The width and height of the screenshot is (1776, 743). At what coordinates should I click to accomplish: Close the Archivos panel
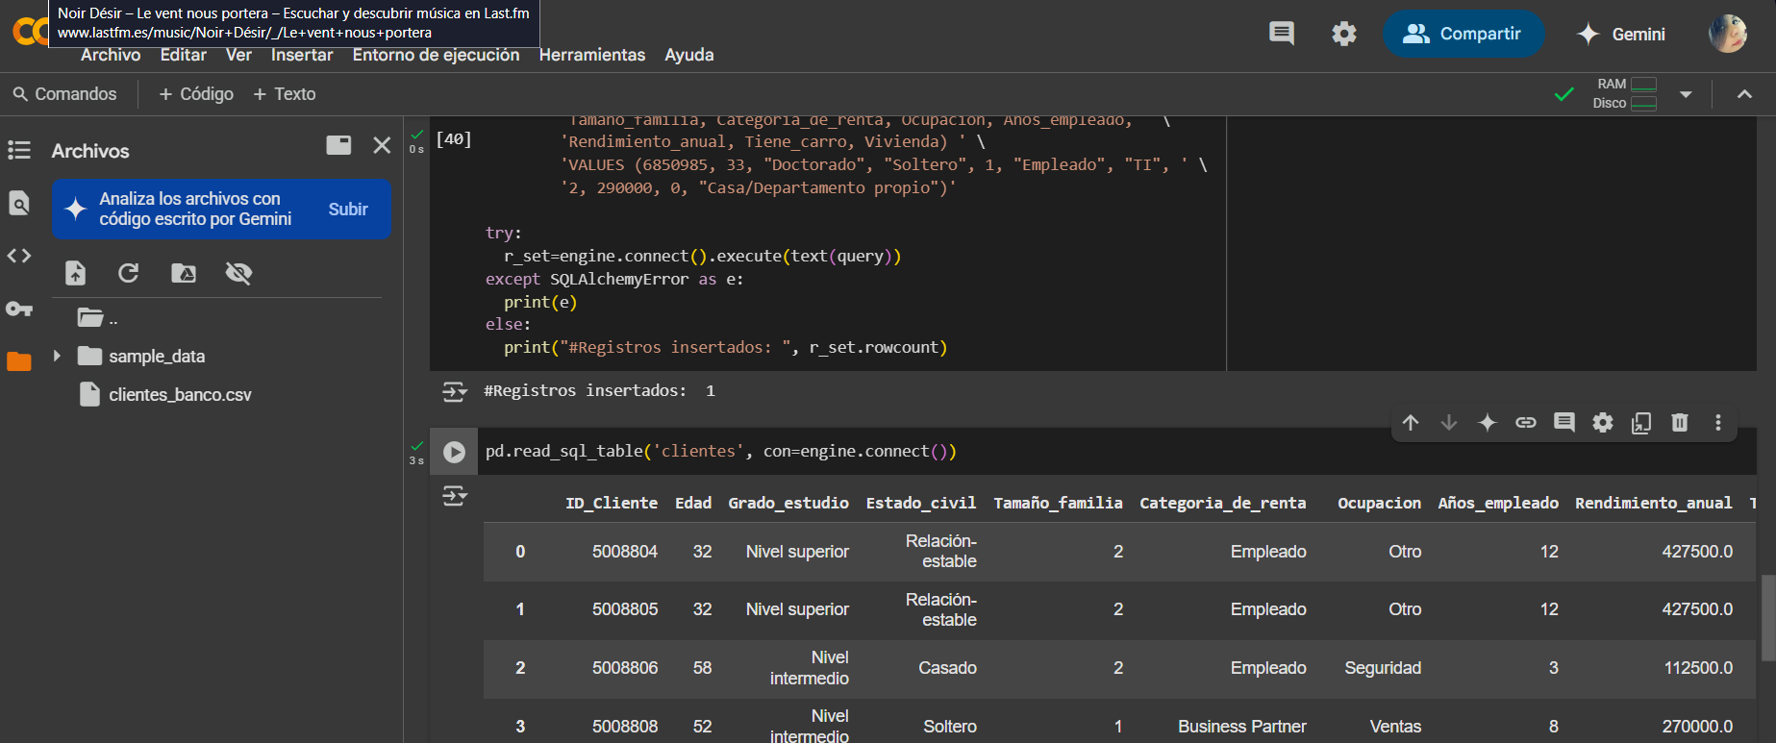pos(382,145)
